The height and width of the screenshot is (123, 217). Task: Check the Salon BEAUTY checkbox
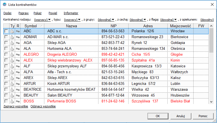point(6,95)
